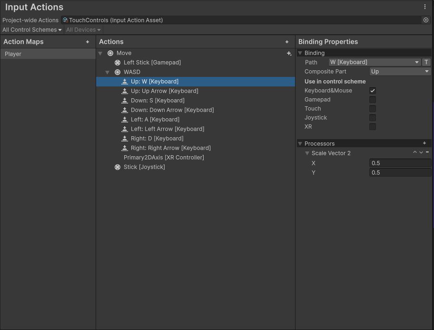434x330 pixels.
Task: Add a new processor with plus icon
Action: click(424, 143)
